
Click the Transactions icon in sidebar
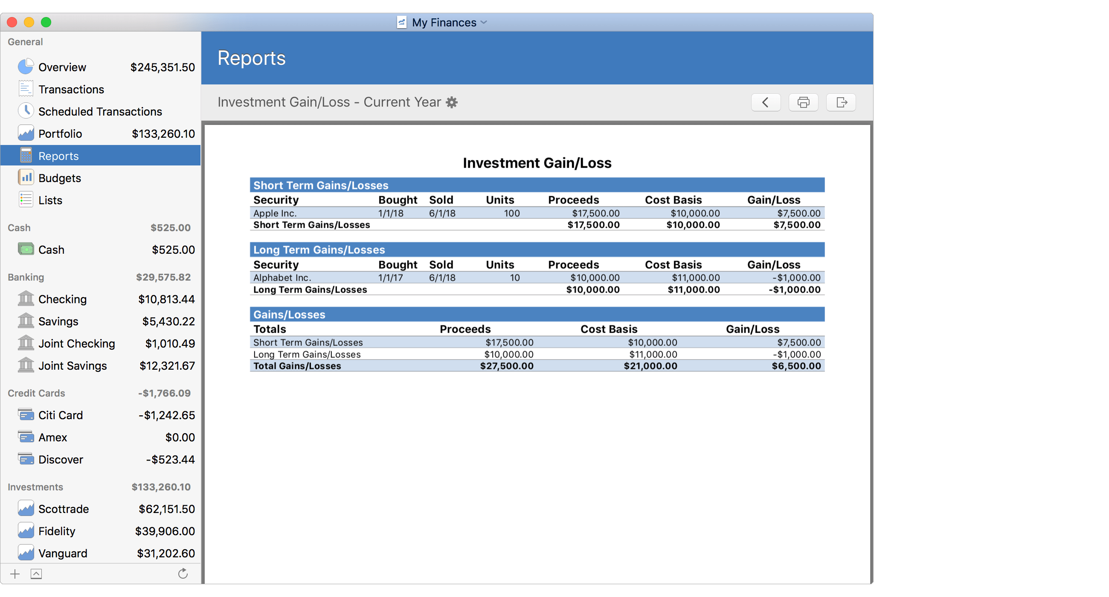point(25,90)
